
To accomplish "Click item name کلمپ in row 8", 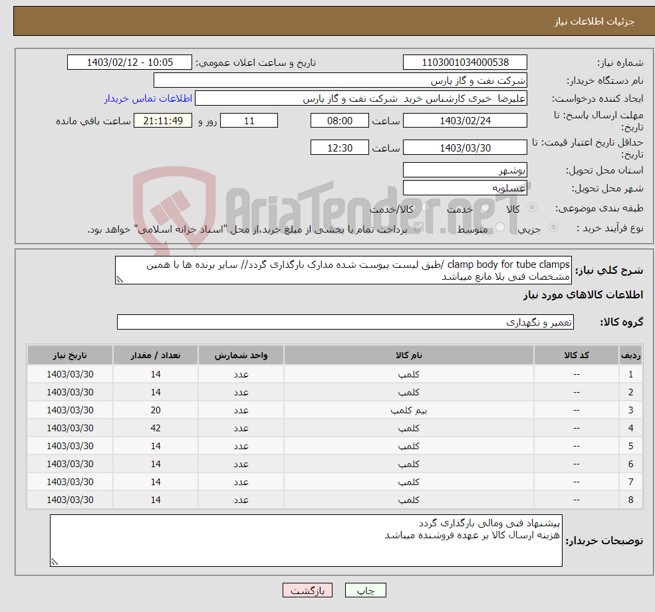I will (x=408, y=500).
